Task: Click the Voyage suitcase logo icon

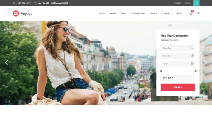Action: tap(16, 13)
